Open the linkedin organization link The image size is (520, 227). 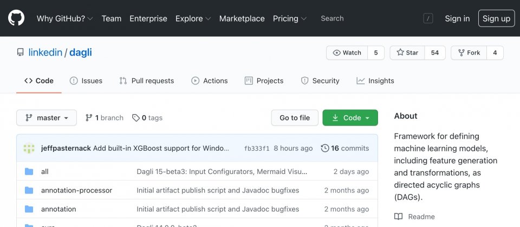(45, 52)
